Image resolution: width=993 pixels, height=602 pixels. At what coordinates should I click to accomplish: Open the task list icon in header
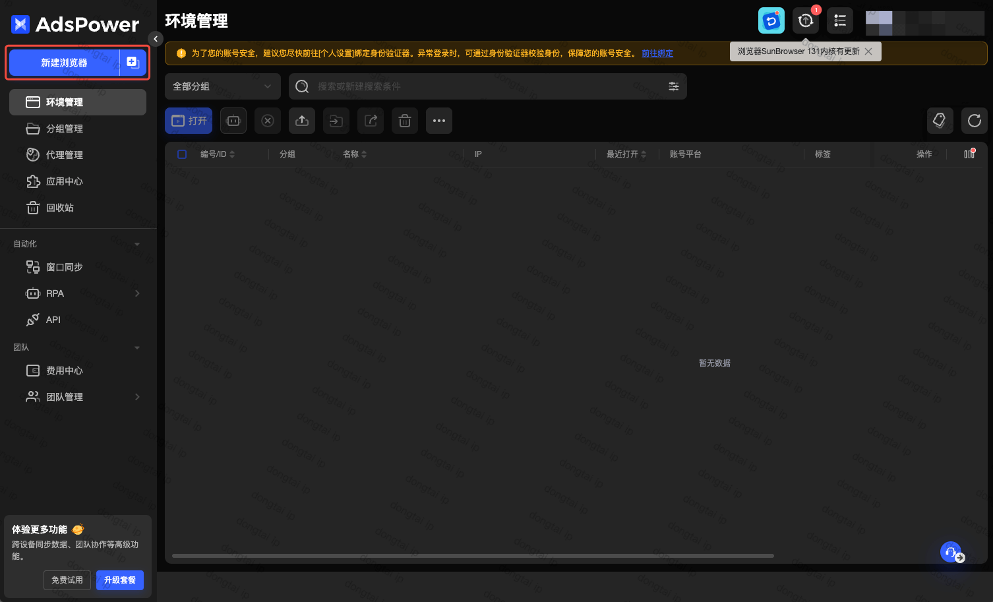pos(840,21)
